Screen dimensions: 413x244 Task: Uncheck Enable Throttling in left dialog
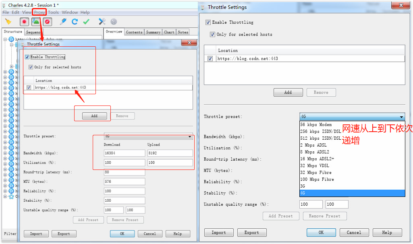pos(27,57)
